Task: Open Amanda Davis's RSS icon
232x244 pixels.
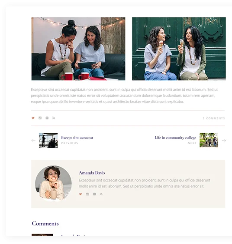Action: [x=101, y=194]
